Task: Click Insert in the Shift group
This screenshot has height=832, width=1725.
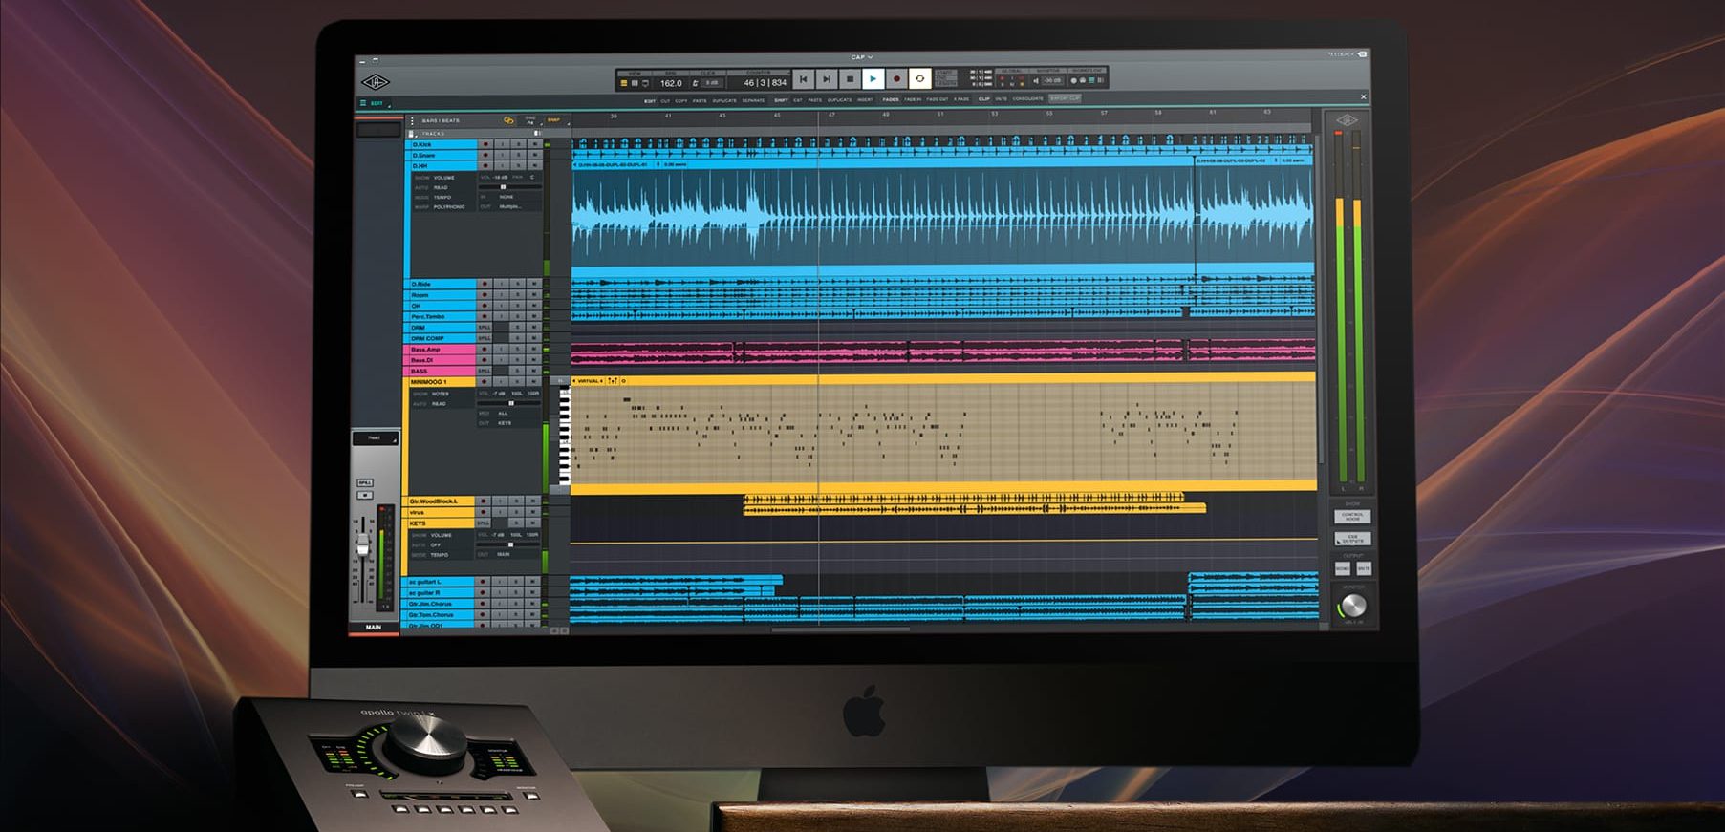Action: 865,99
